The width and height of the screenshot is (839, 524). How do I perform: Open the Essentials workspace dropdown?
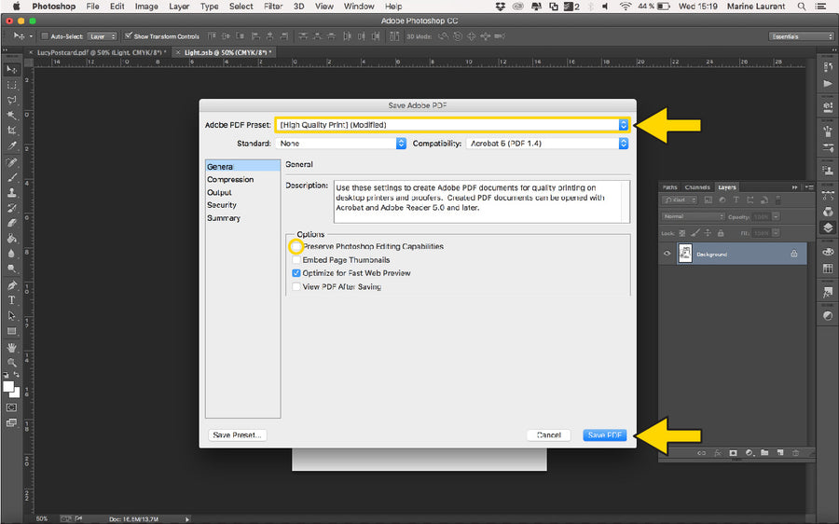802,36
